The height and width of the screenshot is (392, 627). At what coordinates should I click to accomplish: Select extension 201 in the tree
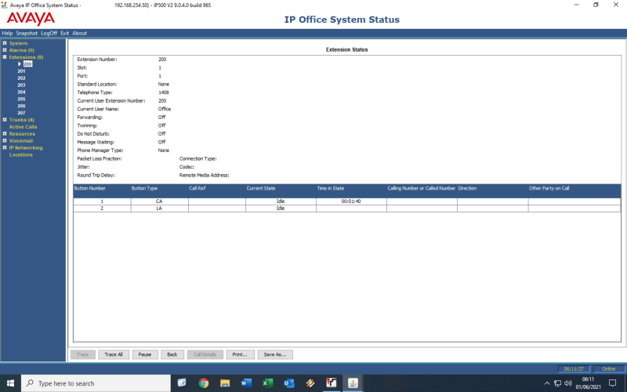tap(21, 71)
